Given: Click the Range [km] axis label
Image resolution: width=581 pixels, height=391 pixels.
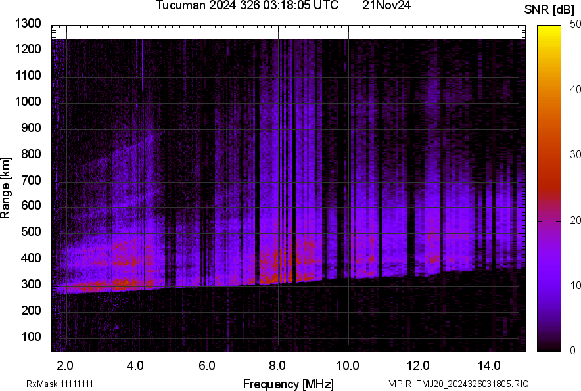Looking at the screenshot, I should (x=6, y=187).
